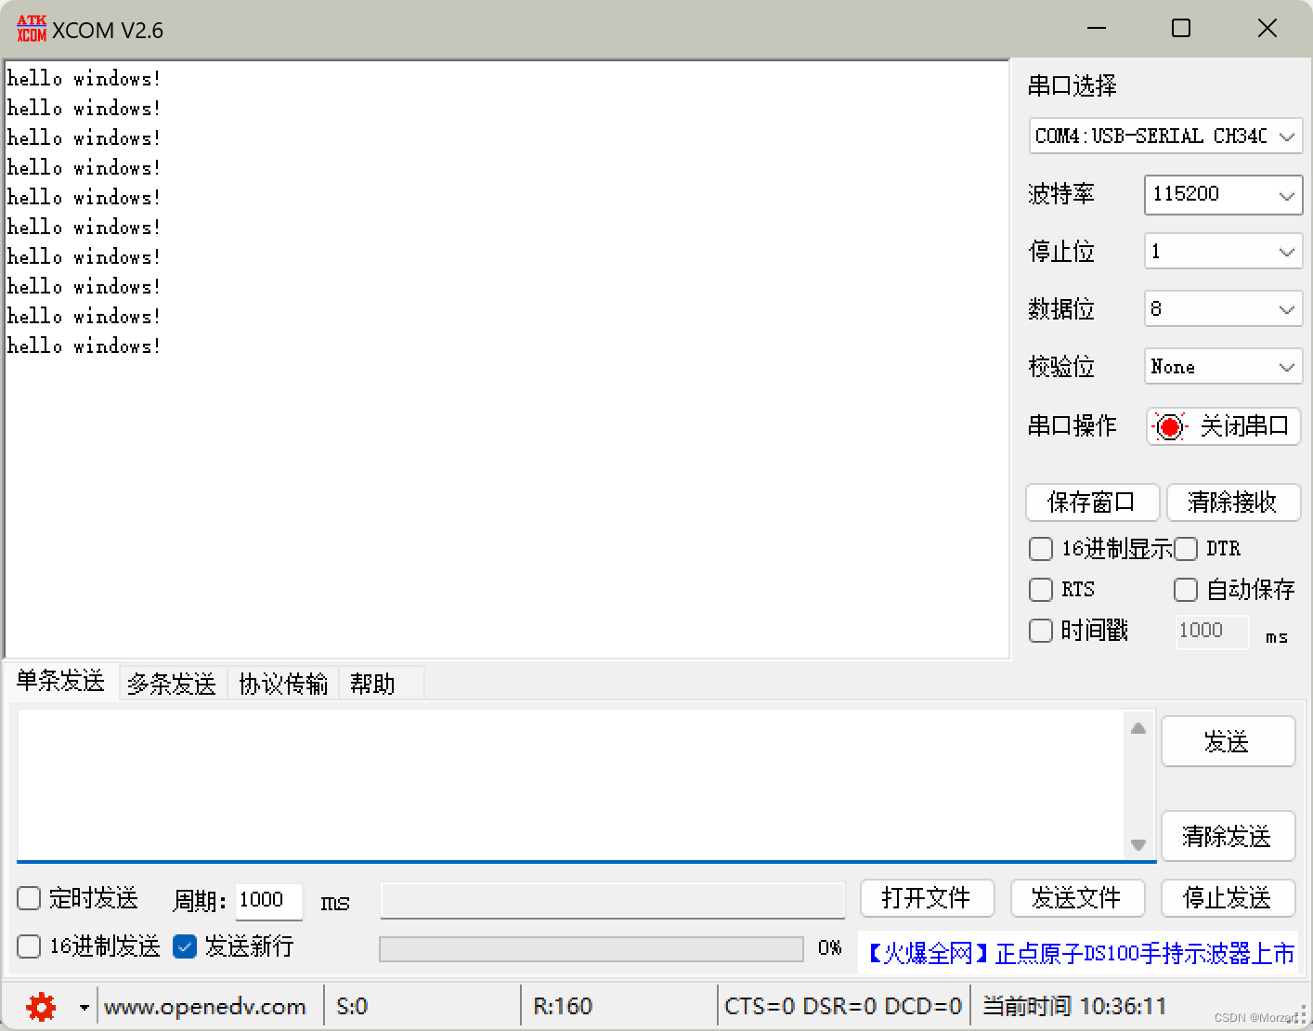Image resolution: width=1313 pixels, height=1031 pixels.
Task: Click the 周期 period input field
Action: [x=269, y=900]
